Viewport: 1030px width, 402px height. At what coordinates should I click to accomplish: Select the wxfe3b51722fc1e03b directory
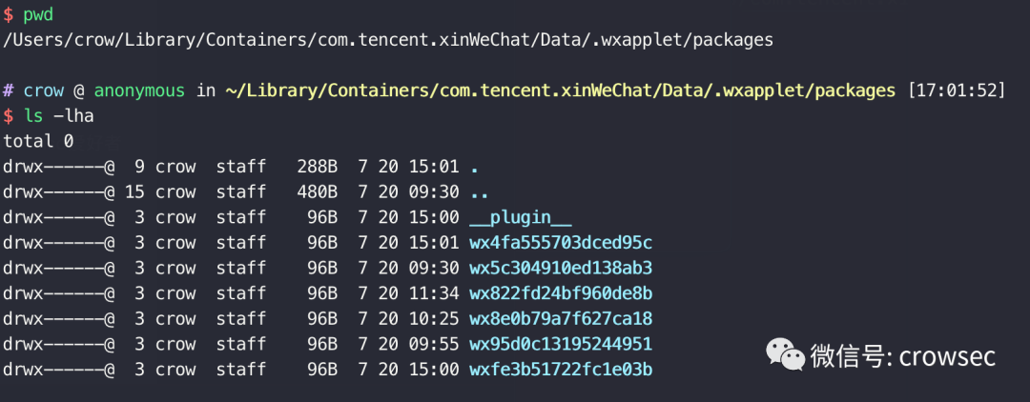561,370
